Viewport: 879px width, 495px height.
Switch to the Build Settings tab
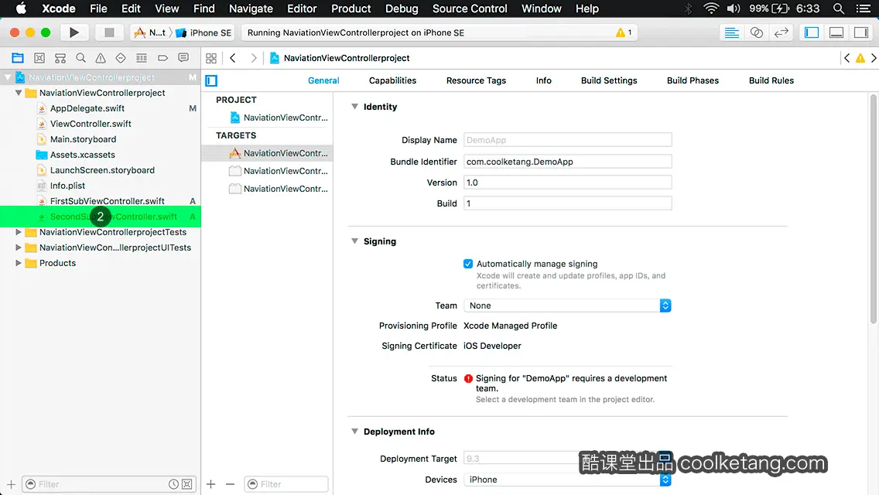pyautogui.click(x=609, y=80)
